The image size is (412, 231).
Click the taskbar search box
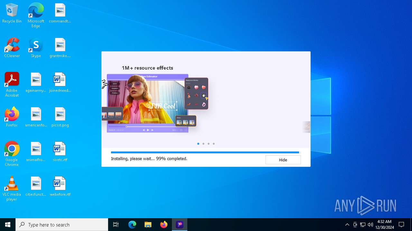click(x=62, y=225)
